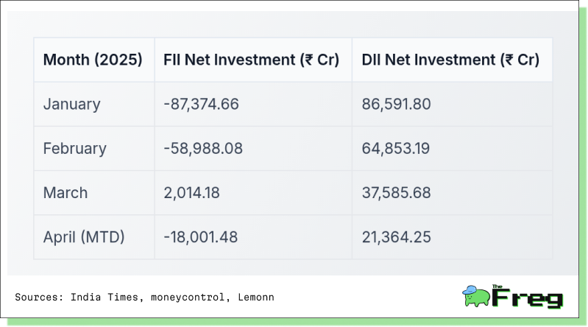Click the Freg logo text
The width and height of the screenshot is (588, 327).
tap(527, 297)
